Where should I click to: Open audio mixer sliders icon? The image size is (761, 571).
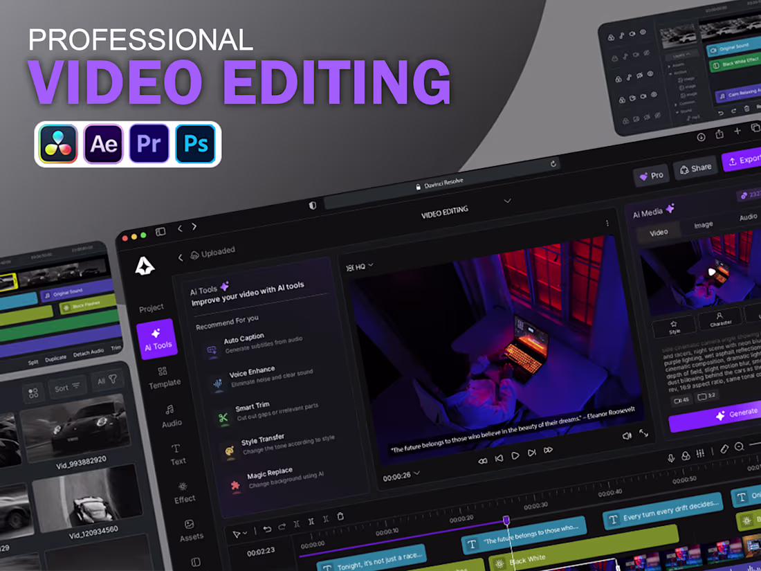[700, 453]
